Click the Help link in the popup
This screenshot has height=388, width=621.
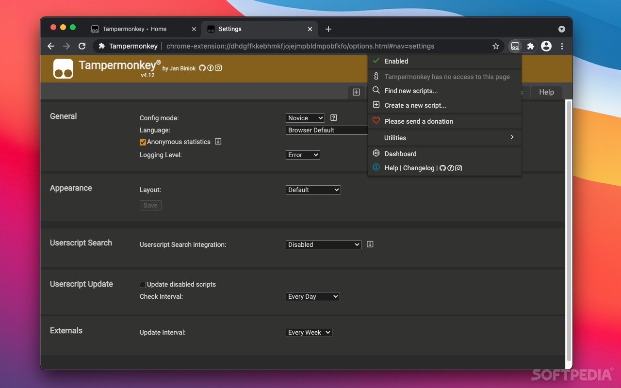(x=391, y=168)
